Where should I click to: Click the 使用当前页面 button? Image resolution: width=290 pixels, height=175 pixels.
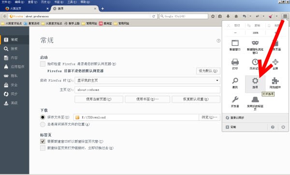pos(99,99)
